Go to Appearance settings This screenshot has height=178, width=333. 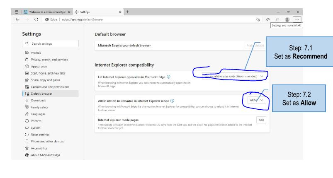(x=39, y=66)
